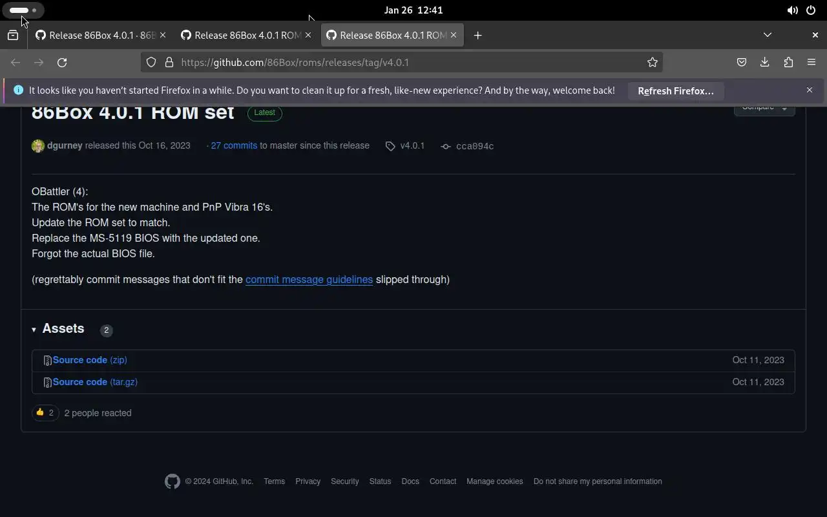
Task: Open a new tab with the plus button
Action: click(477, 36)
